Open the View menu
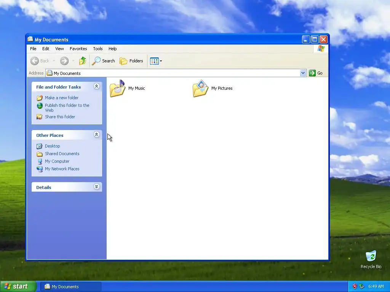 (59, 49)
